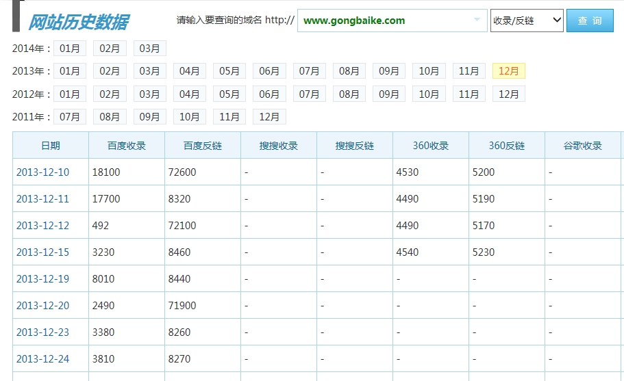Click the 360反链 column header
This screenshot has width=624, height=381.
(507, 146)
